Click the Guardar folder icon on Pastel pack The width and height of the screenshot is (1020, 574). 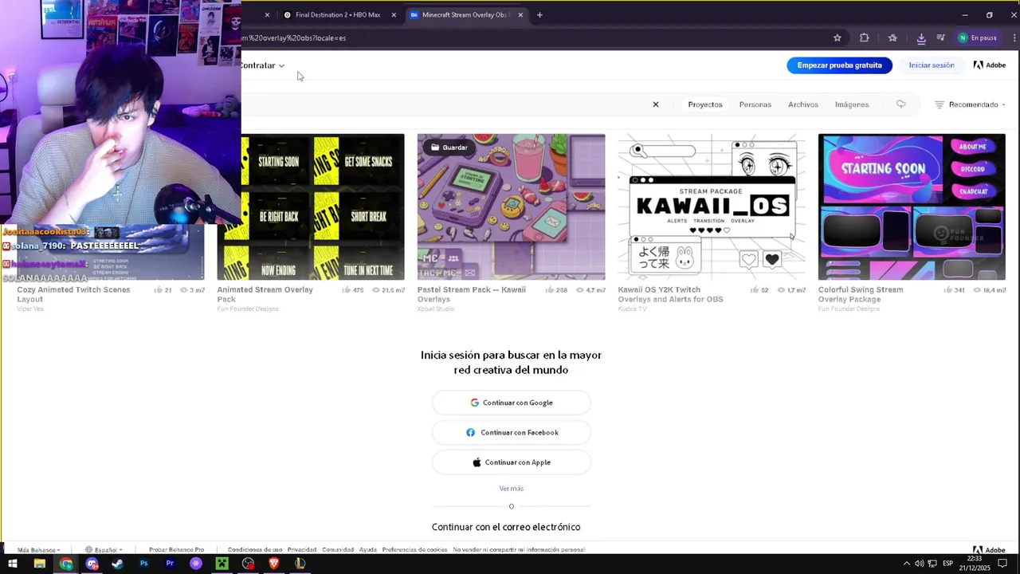(x=435, y=147)
